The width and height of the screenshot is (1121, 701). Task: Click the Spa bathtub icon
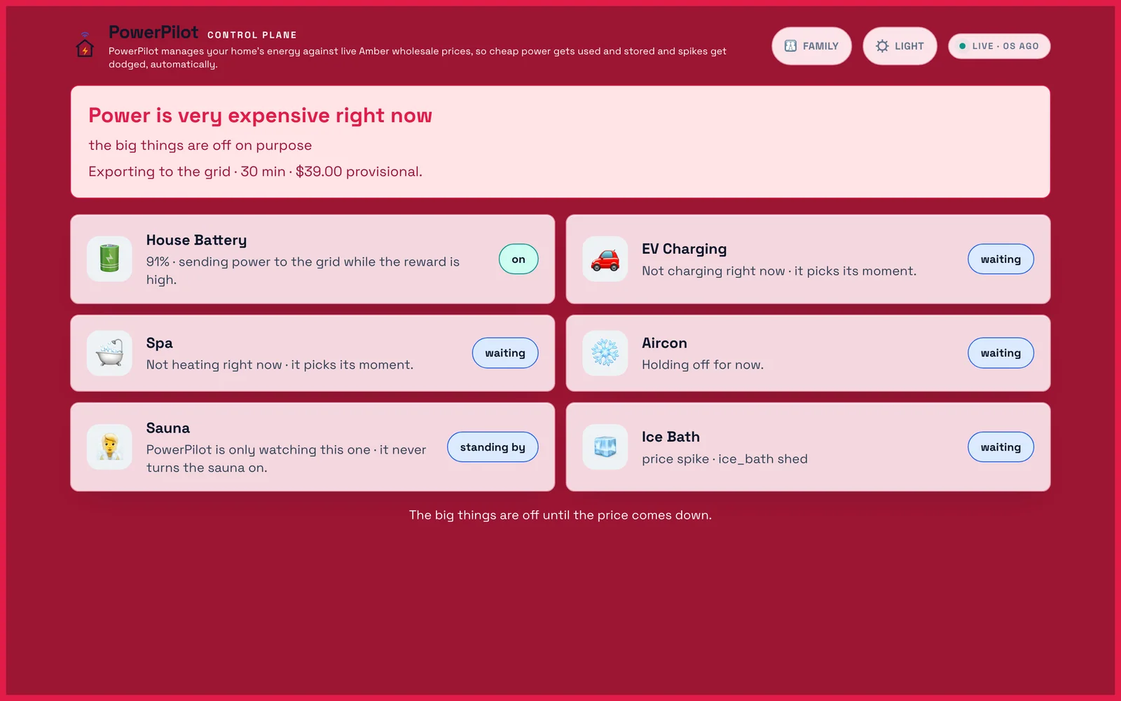pos(109,353)
